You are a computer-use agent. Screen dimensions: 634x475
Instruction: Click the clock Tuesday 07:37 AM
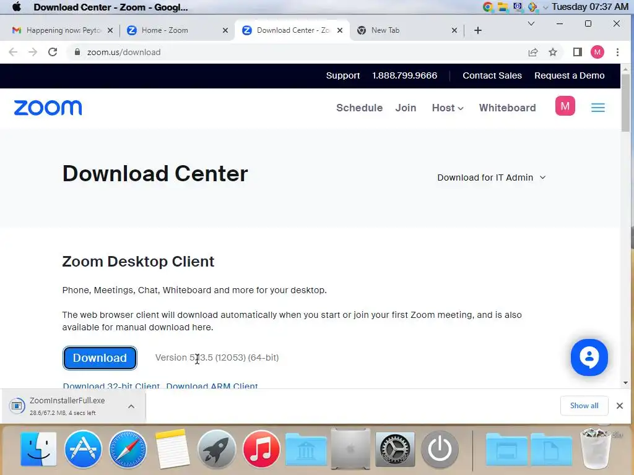coord(589,7)
